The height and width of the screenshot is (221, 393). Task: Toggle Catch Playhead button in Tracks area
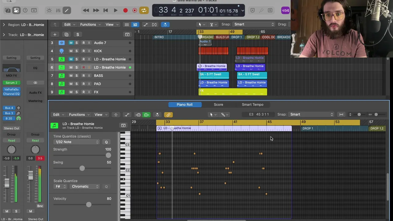tap(165, 25)
